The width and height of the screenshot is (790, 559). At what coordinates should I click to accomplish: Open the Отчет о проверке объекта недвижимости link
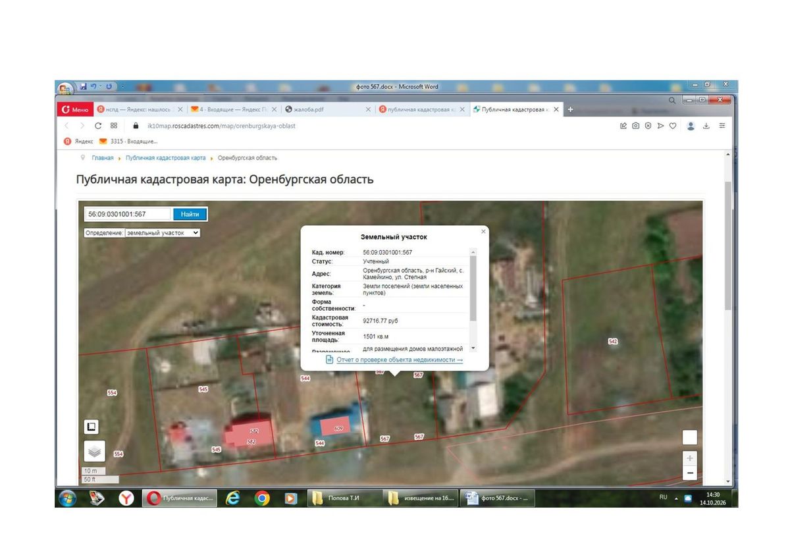(400, 360)
